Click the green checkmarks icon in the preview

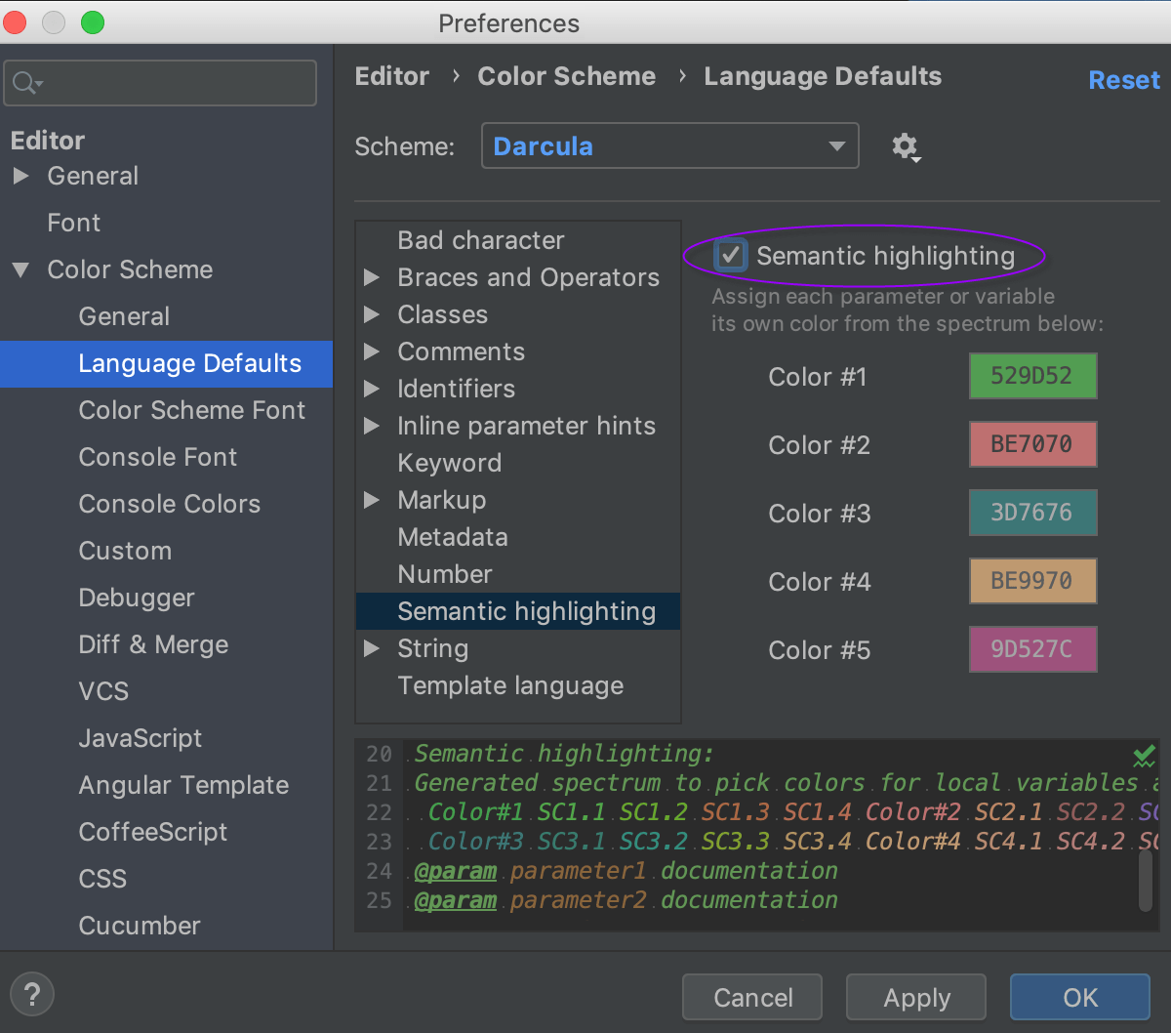click(x=1144, y=754)
